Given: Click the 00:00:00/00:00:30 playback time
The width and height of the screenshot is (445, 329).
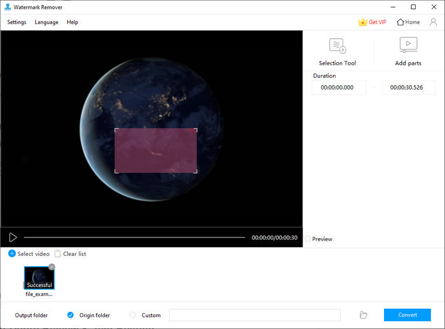Looking at the screenshot, I should point(275,238).
